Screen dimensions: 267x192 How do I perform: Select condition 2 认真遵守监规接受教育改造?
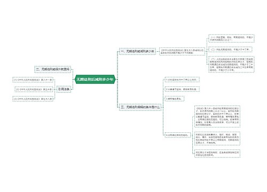182,89
